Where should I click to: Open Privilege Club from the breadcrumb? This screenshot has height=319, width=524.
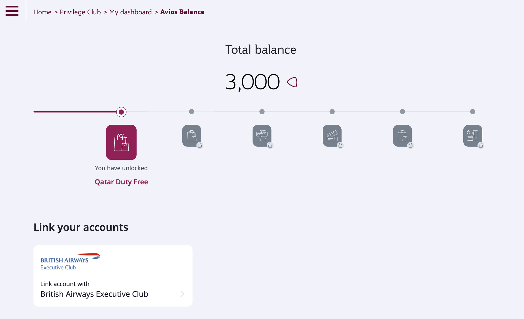click(80, 12)
